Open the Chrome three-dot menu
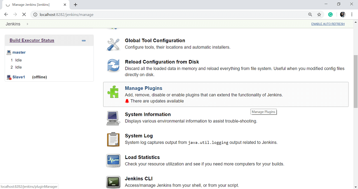Image resolution: width=358 pixels, height=189 pixels. click(x=352, y=14)
